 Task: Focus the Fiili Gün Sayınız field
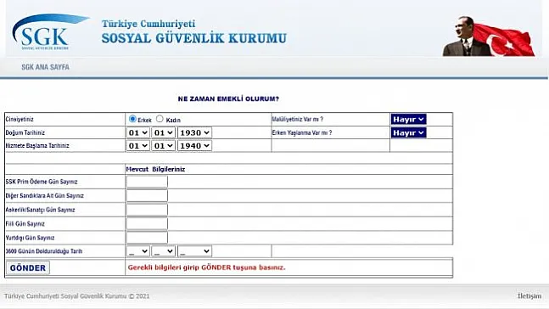coord(147,224)
